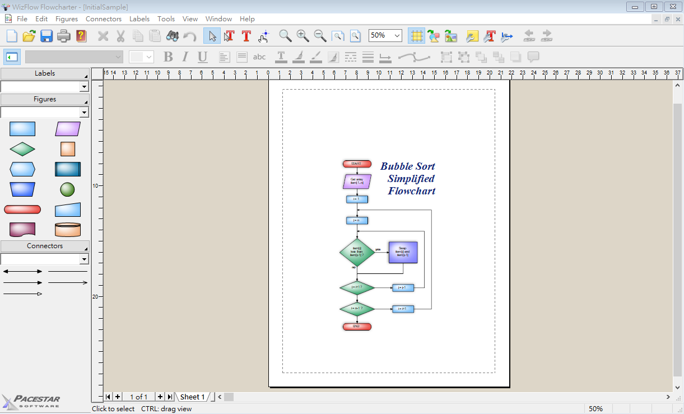Click the zoom to selection page icon
684x414 pixels.
click(x=338, y=36)
